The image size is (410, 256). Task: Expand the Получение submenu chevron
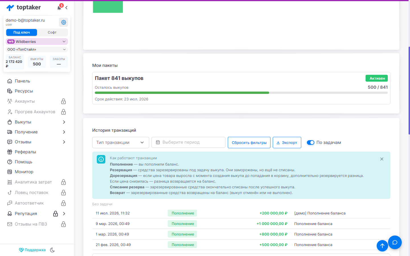coord(64,132)
